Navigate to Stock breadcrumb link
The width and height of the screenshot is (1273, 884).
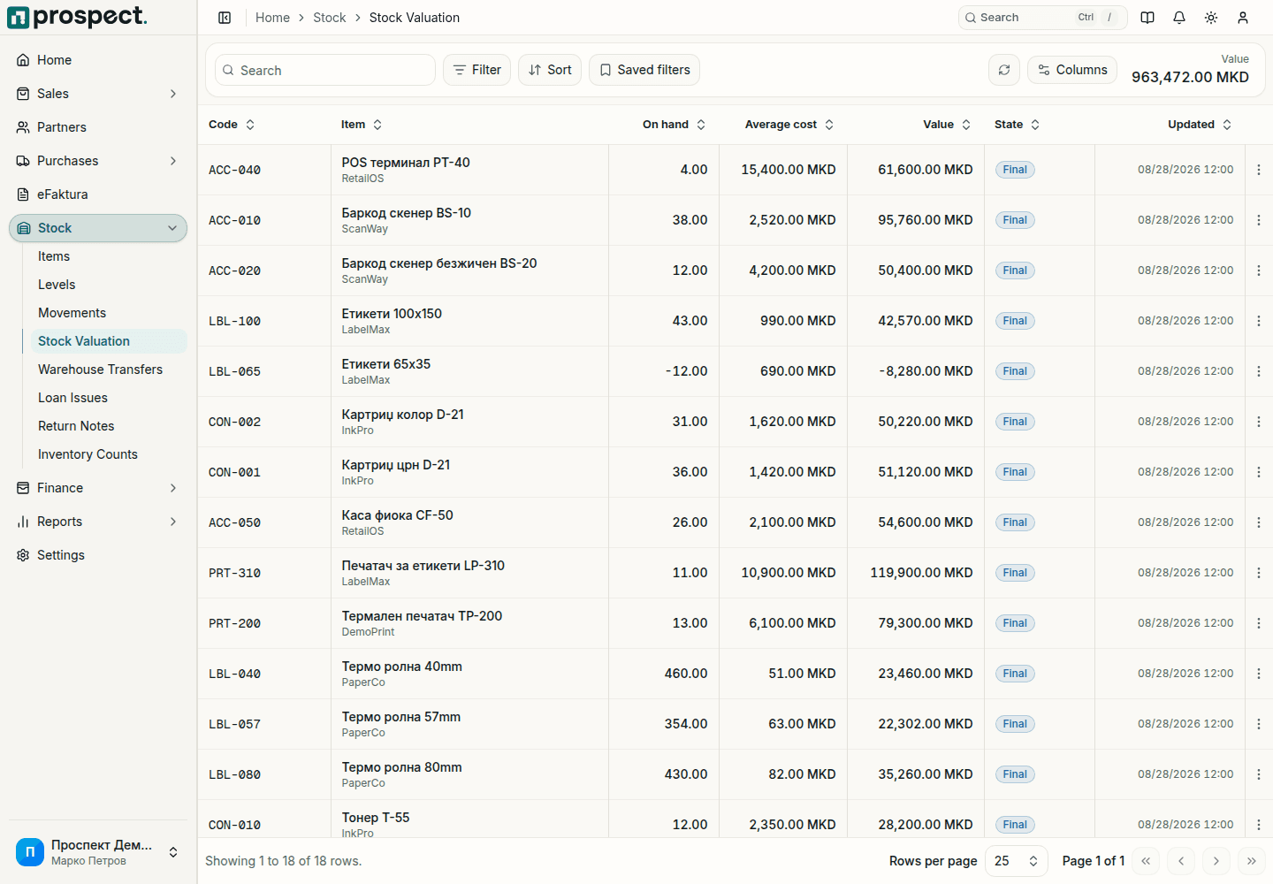tap(330, 18)
